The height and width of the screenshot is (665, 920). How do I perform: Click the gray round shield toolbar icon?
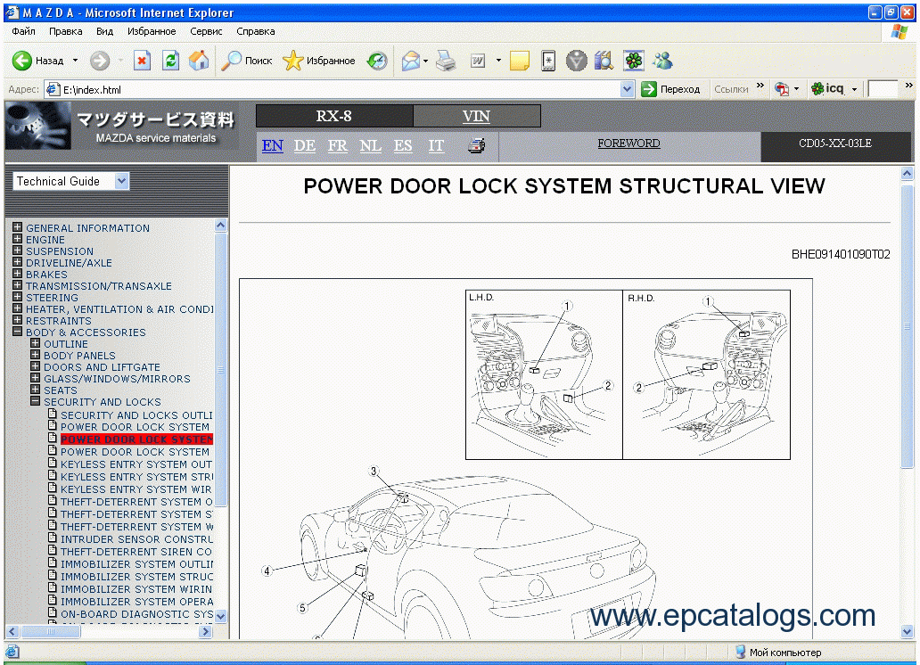(x=576, y=61)
